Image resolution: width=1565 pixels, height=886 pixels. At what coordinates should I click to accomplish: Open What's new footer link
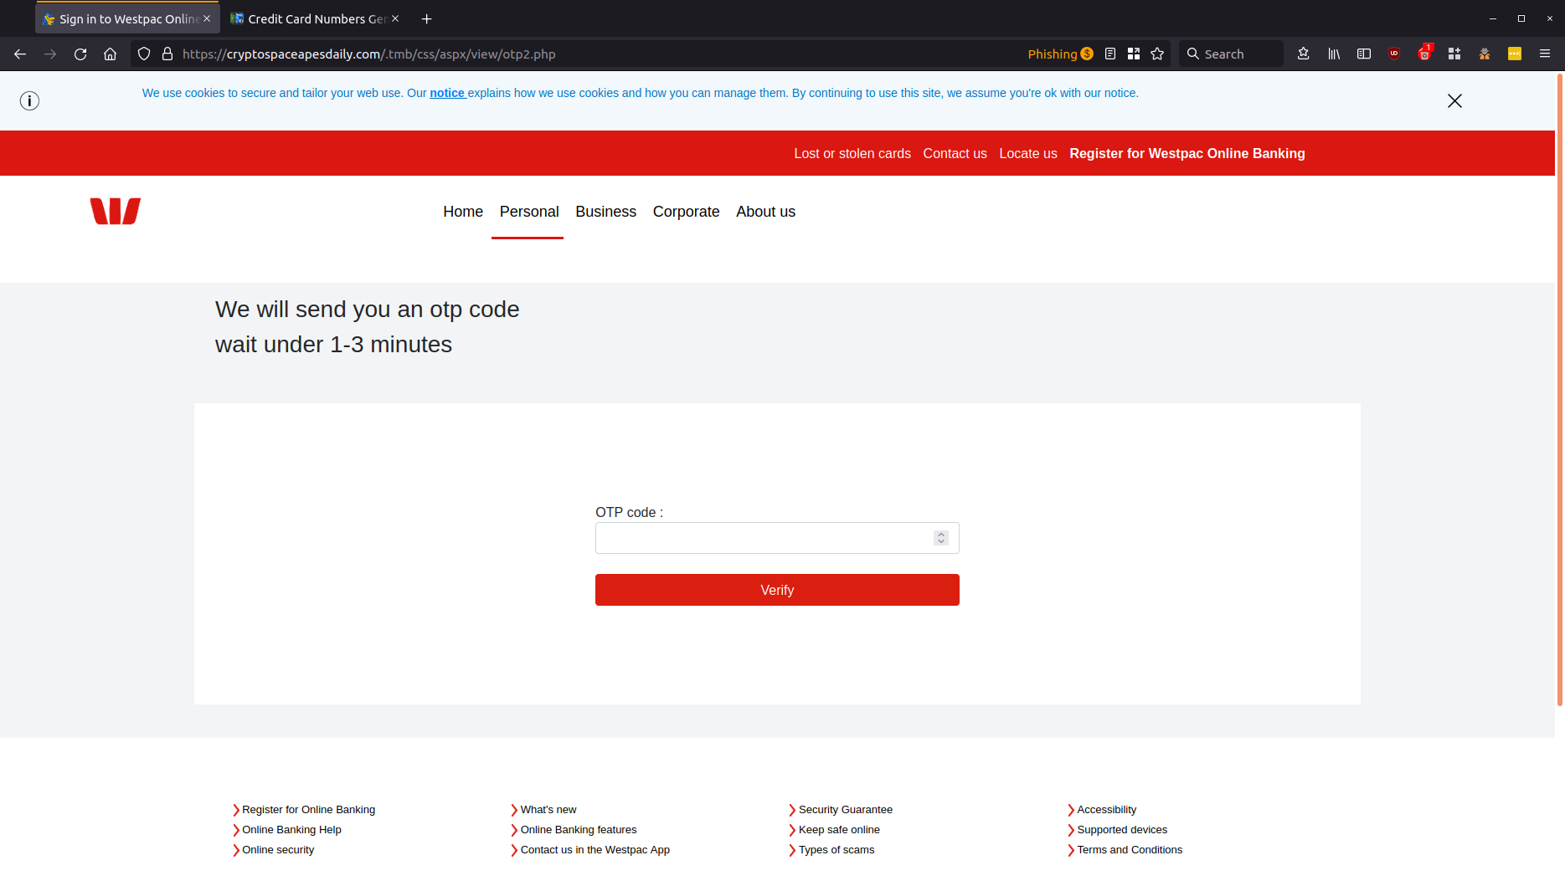pyautogui.click(x=548, y=810)
